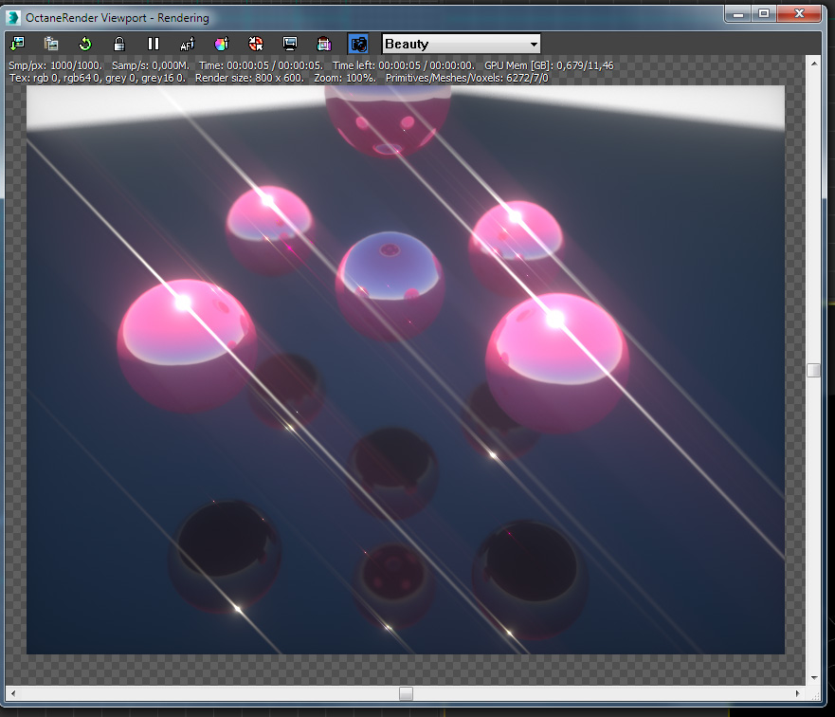Click the horizontal scrollbar left arrow
This screenshot has height=717, width=835.
coord(13,693)
